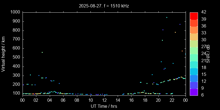Click the green data point near 940 km
This screenshot has width=220, height=110.
[x=167, y=17]
